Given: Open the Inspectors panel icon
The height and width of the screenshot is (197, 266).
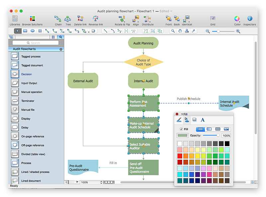Looking at the screenshot, I should pyautogui.click(x=249, y=19).
